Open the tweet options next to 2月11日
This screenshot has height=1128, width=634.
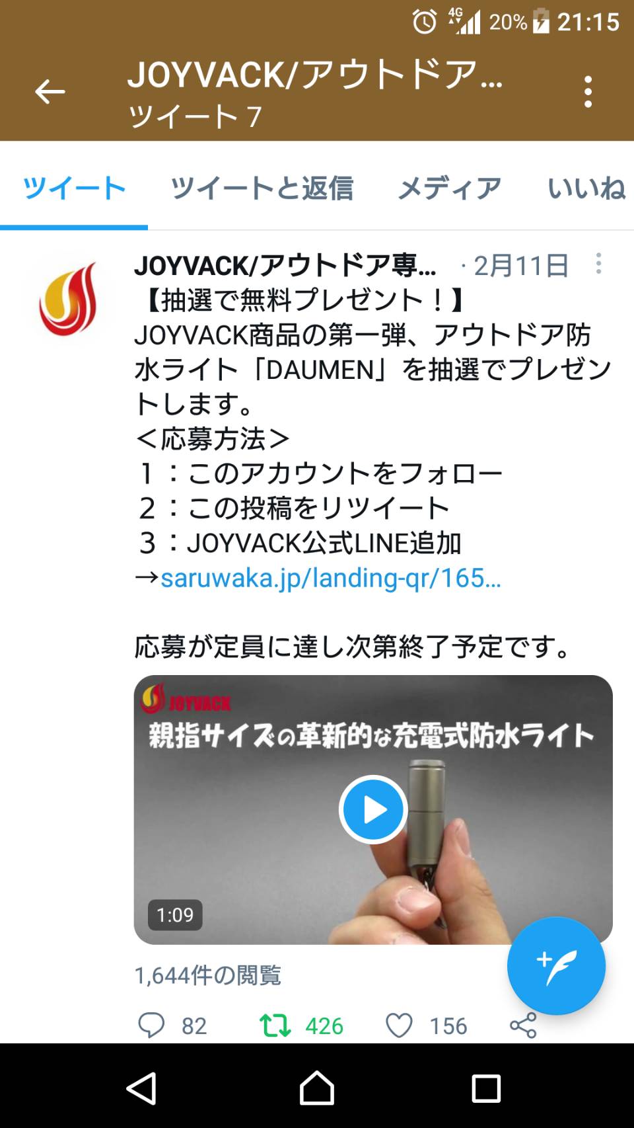598,263
